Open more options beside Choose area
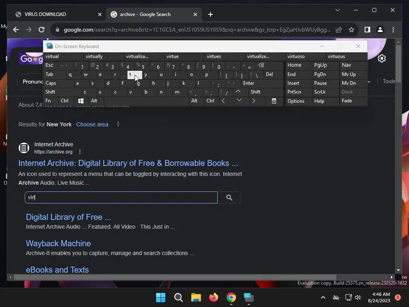This screenshot has height=307, width=409. pyautogui.click(x=118, y=124)
